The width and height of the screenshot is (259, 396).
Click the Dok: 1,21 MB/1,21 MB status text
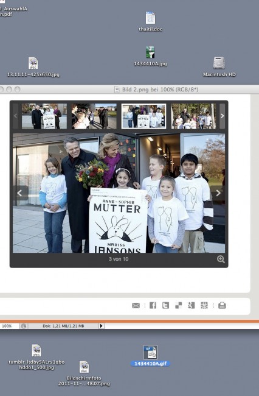[63, 326]
